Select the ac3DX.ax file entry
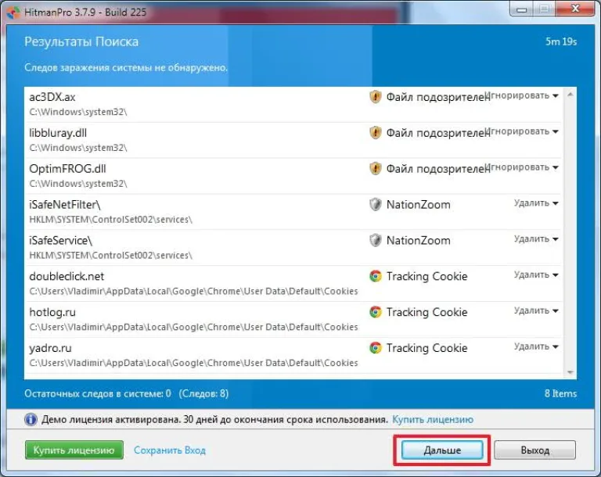601x477 pixels. point(293,104)
